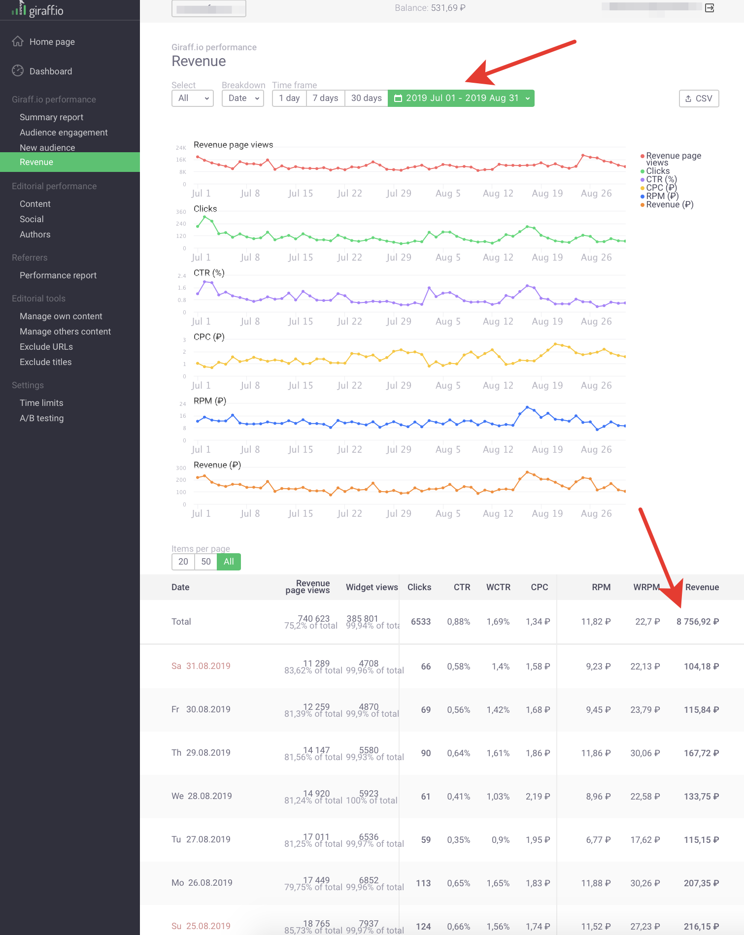
Task: Open New audience report
Action: (47, 148)
